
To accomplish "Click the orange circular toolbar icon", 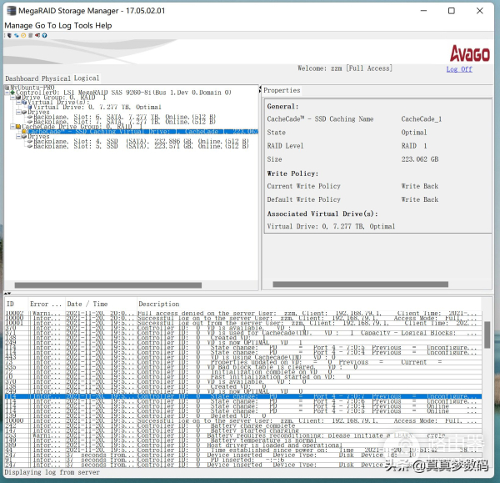I will 23,35.
